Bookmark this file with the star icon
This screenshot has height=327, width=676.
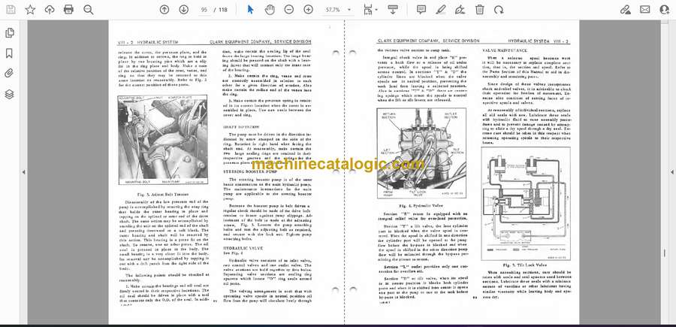[30, 10]
